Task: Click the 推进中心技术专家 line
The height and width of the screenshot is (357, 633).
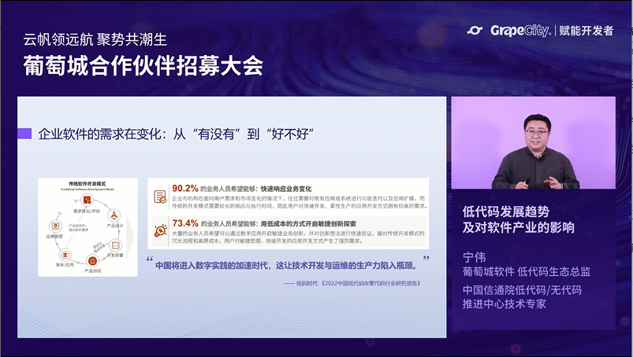Action: [x=505, y=304]
